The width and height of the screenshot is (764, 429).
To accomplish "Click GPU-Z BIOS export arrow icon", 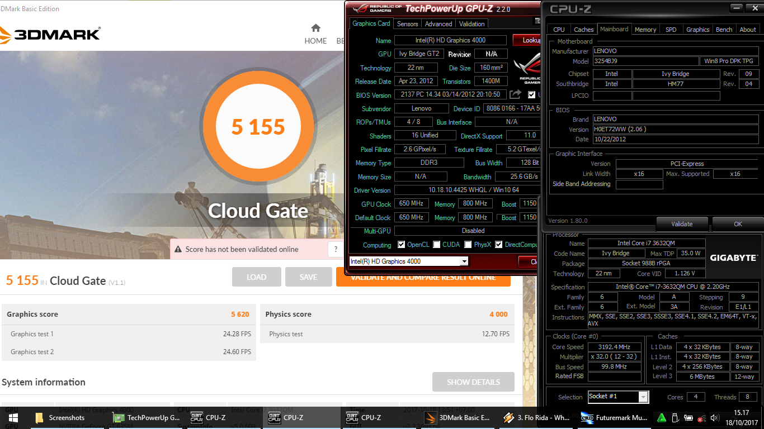I will pos(516,94).
